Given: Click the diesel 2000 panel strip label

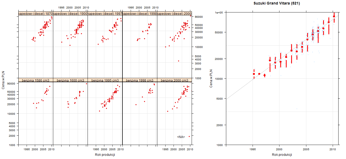Looking at the screenshot, I should point(174,14).
